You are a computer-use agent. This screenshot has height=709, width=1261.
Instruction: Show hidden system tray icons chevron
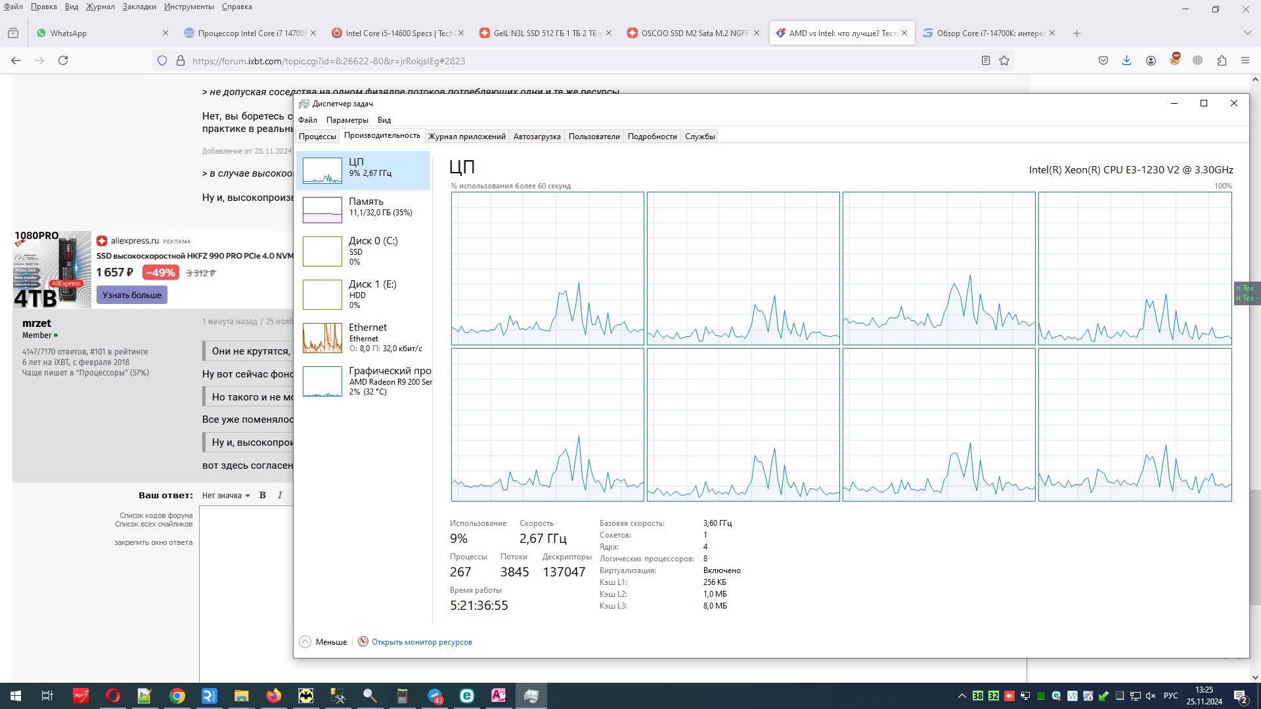click(962, 696)
